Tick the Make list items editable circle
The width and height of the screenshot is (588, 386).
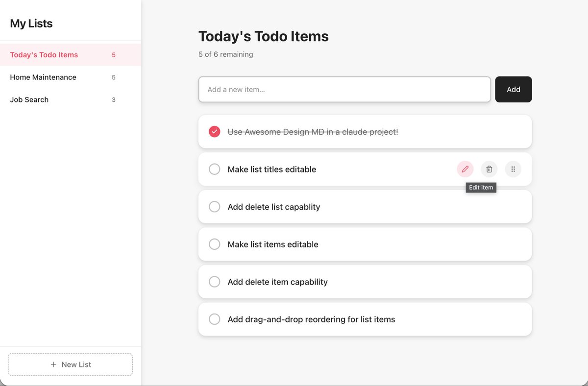tap(214, 244)
